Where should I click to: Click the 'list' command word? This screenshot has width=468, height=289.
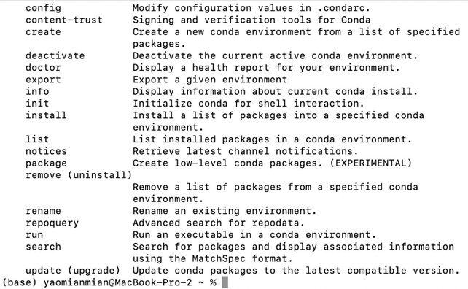(37, 139)
